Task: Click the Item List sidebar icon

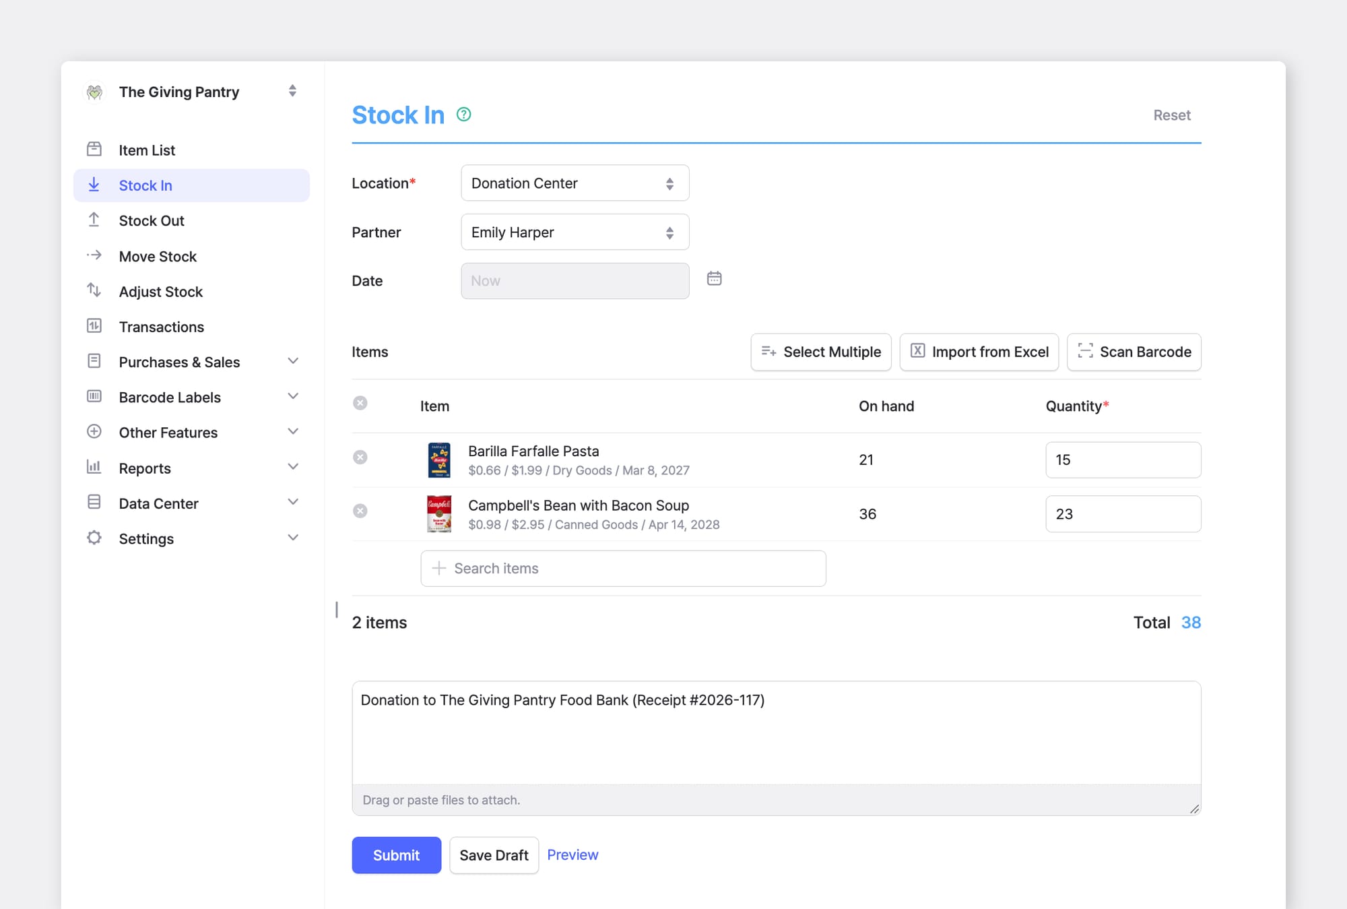Action: [94, 149]
